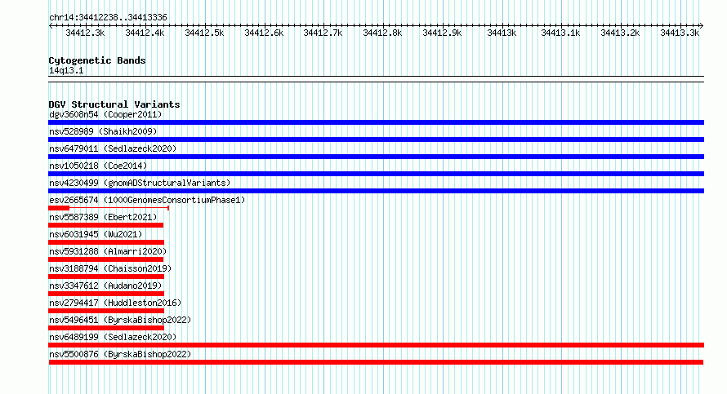727x394 pixels.
Task: Open variant esv2665674 (1000GenomesConsortiumPhase1) label
Action: (x=147, y=200)
